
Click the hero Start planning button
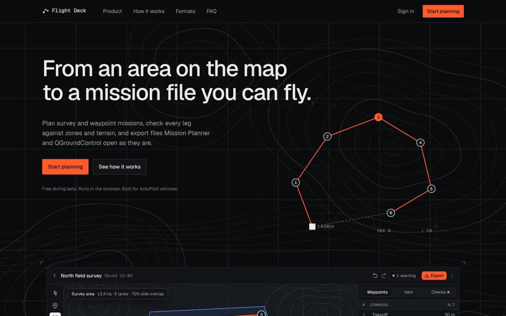click(65, 167)
